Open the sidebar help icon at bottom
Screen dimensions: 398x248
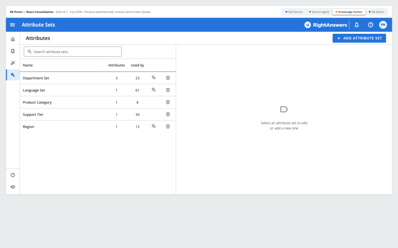pyautogui.click(x=13, y=175)
